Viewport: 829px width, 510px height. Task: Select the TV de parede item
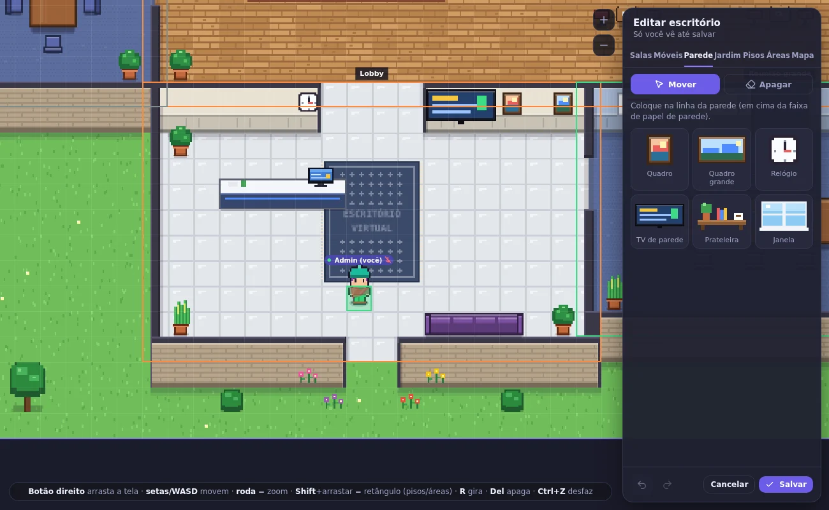tap(659, 221)
